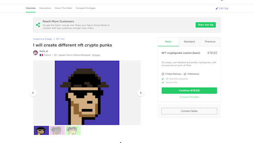The image size is (254, 143).
Task: Expand the +2 more languages link
Action: pos(96,55)
